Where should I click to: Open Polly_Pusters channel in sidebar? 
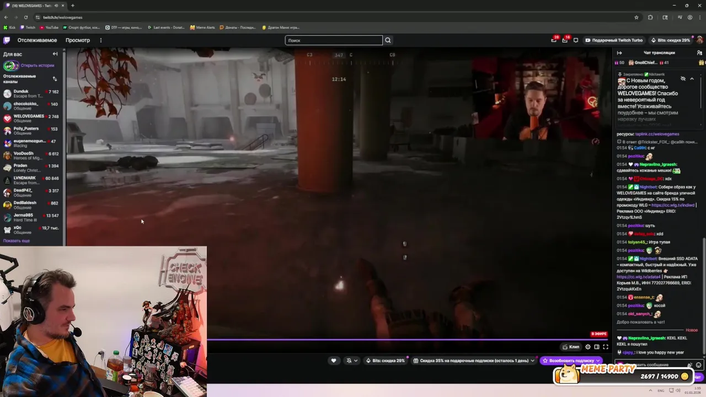coord(31,131)
